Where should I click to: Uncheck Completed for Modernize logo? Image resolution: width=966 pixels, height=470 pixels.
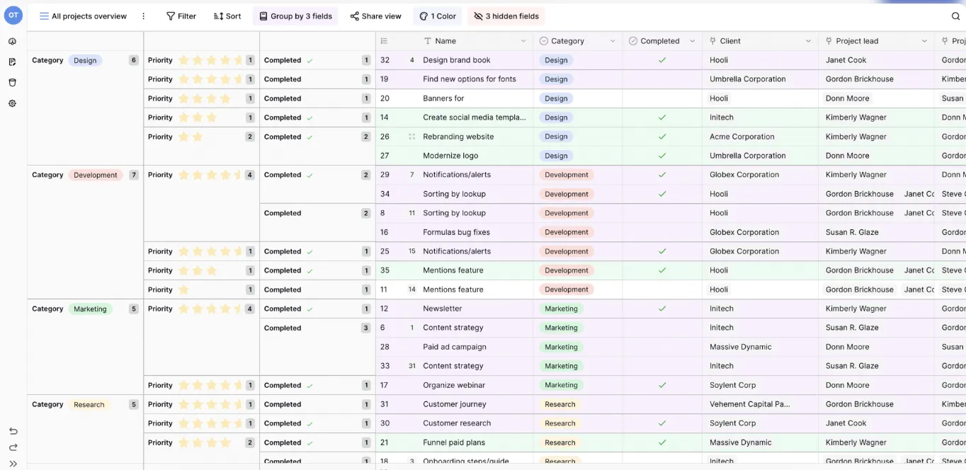point(662,156)
